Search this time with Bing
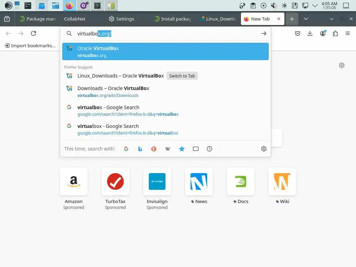Image resolution: width=356 pixels, height=267 pixels. [140, 149]
